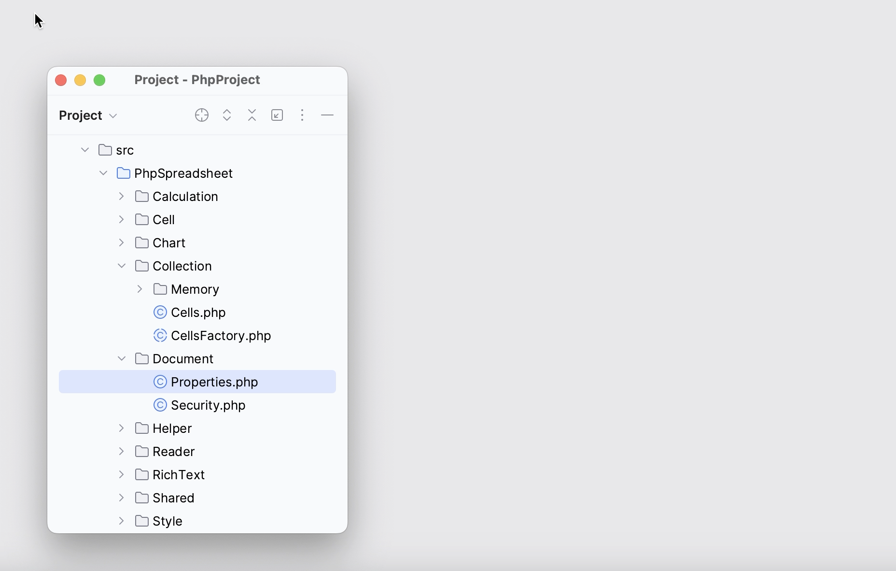Viewport: 896px width, 571px height.
Task: Select the Cell folder label
Action: (164, 220)
